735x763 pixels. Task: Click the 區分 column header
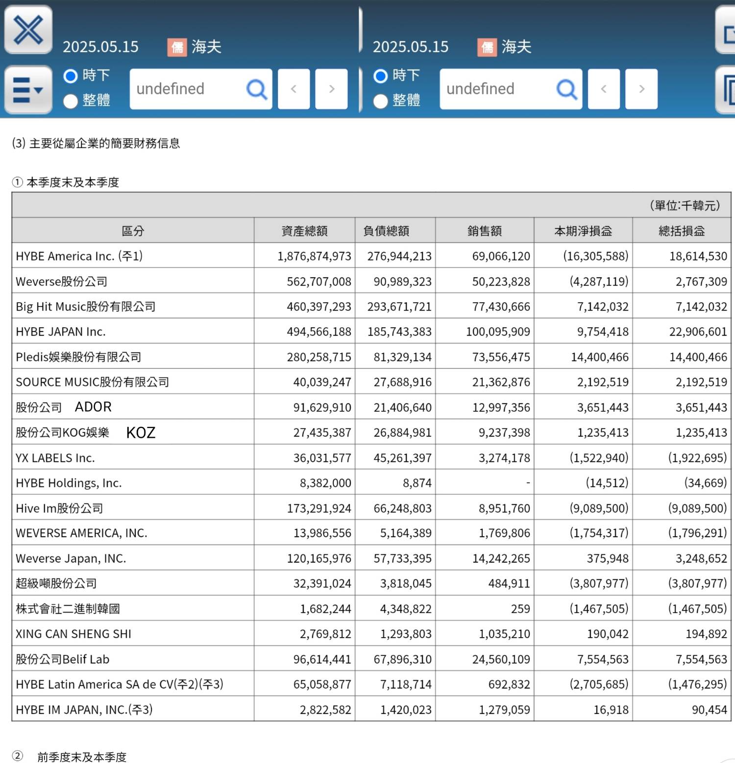(x=133, y=231)
